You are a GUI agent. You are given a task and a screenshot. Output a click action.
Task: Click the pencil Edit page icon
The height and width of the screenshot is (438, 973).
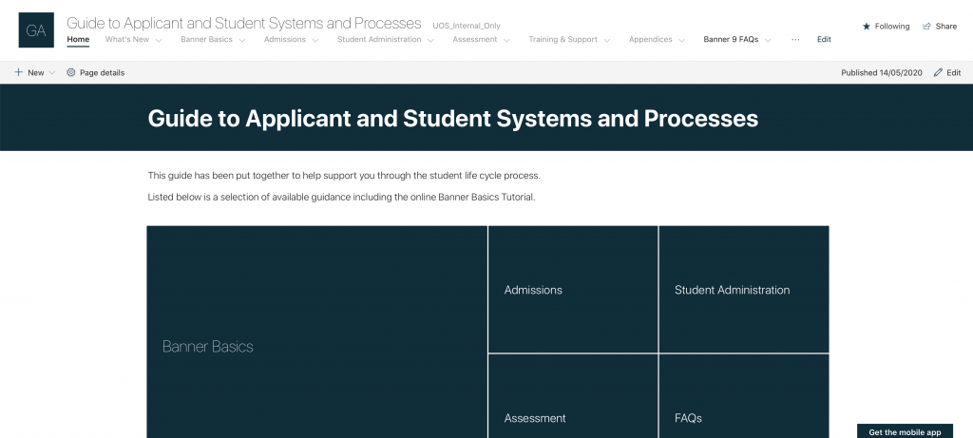(x=939, y=72)
